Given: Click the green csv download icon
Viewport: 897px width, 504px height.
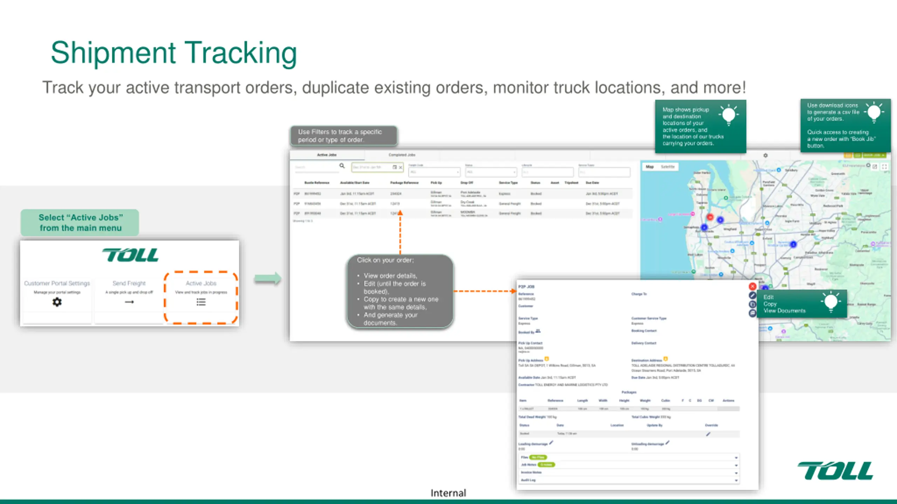Looking at the screenshot, I should point(857,155).
